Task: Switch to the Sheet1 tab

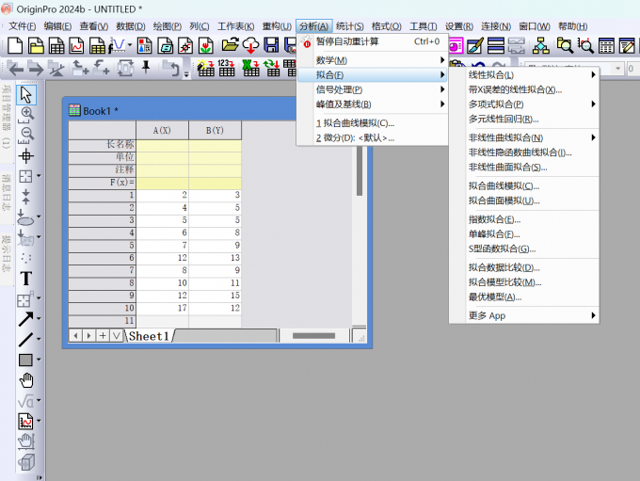Action: point(149,336)
